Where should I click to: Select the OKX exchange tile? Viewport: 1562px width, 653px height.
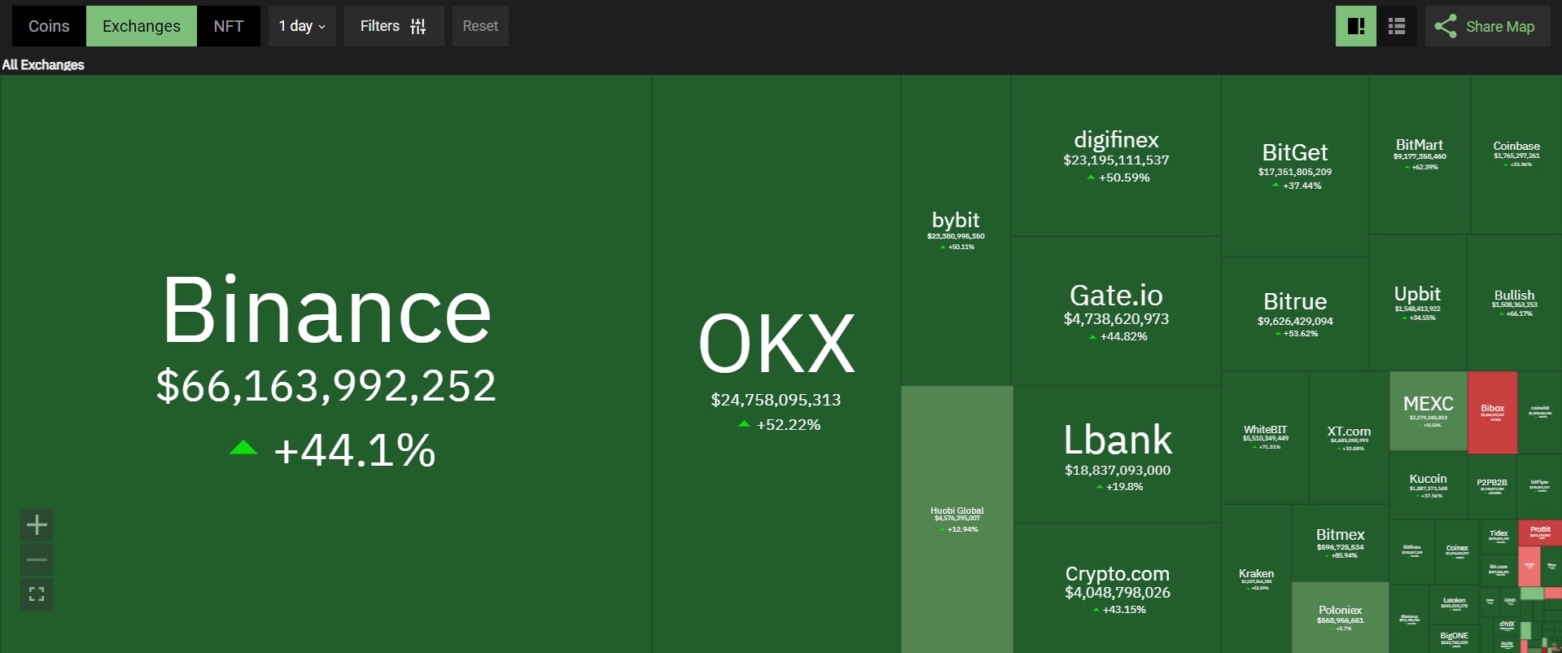tap(776, 364)
